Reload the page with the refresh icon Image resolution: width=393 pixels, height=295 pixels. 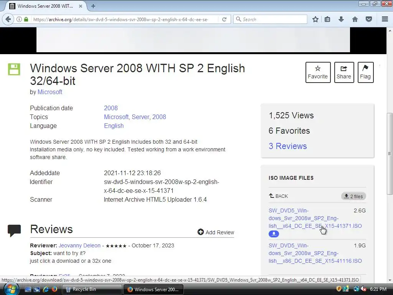click(224, 19)
